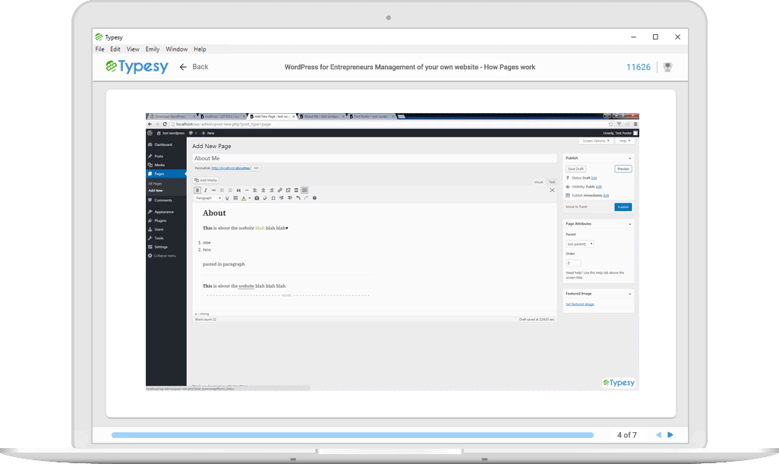This screenshot has width=779, height=464.
Task: Click the redo arrow icon
Action: tap(306, 198)
